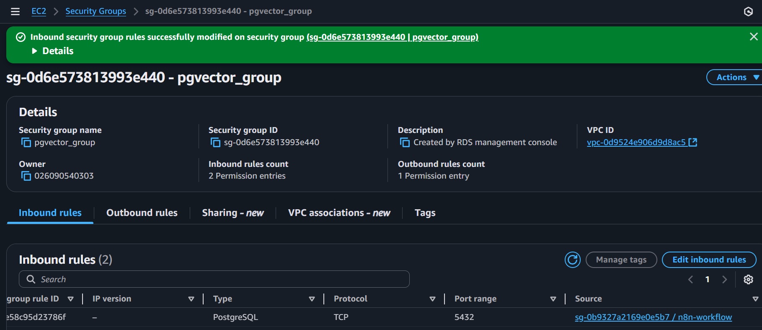The height and width of the screenshot is (330, 762).
Task: Open the table preferences gear icon
Action: (748, 279)
